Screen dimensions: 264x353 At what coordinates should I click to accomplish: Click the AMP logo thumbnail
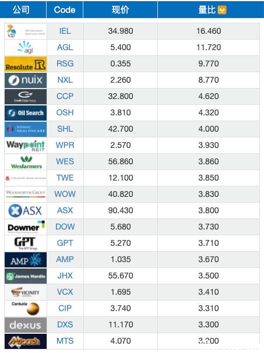pos(26,260)
